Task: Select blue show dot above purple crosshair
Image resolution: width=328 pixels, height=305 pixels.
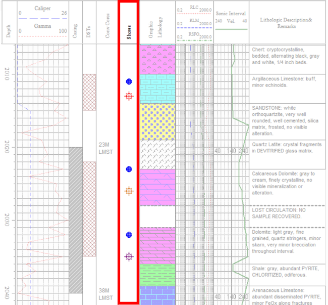Action: 129,235
